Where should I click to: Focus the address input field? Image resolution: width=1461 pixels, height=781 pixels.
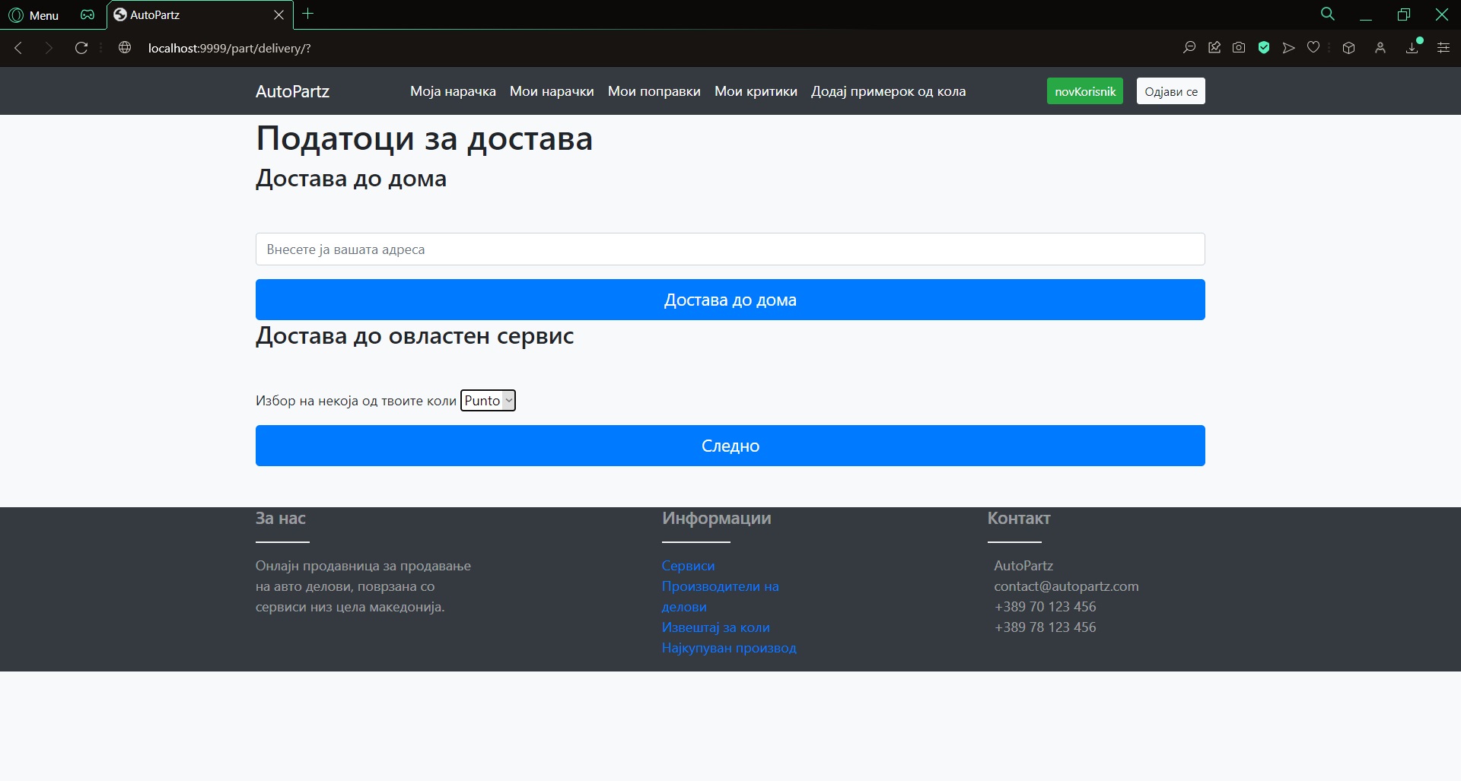point(730,249)
